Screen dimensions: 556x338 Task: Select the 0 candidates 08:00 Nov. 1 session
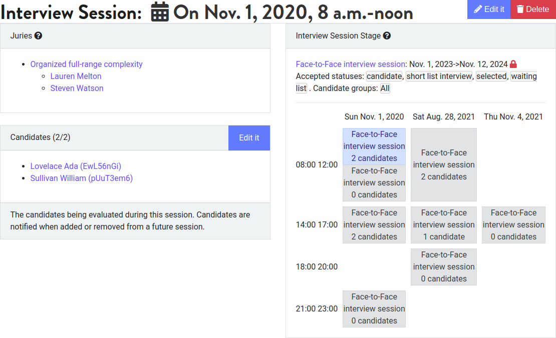tap(374, 182)
